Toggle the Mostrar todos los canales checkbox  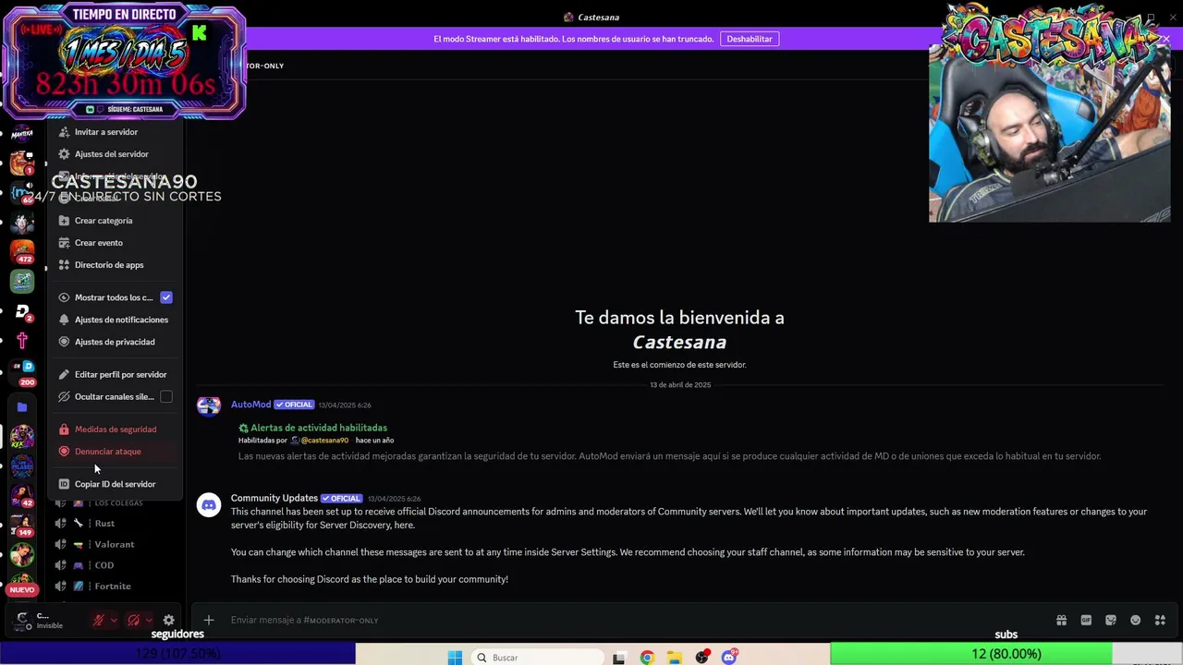tap(166, 297)
